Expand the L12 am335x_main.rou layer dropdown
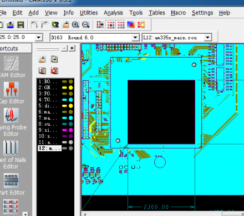This screenshot has height=216, width=244. coord(207,38)
